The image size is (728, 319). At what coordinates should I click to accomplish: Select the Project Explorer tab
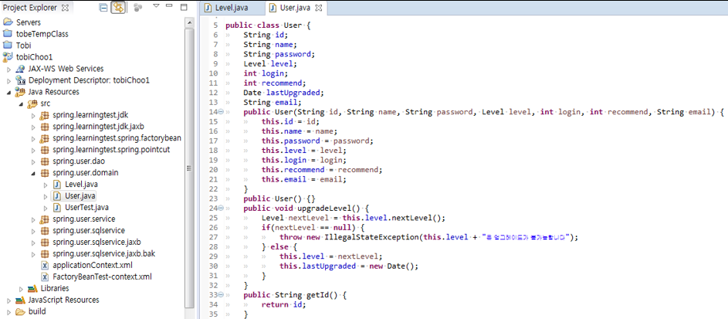coord(29,8)
